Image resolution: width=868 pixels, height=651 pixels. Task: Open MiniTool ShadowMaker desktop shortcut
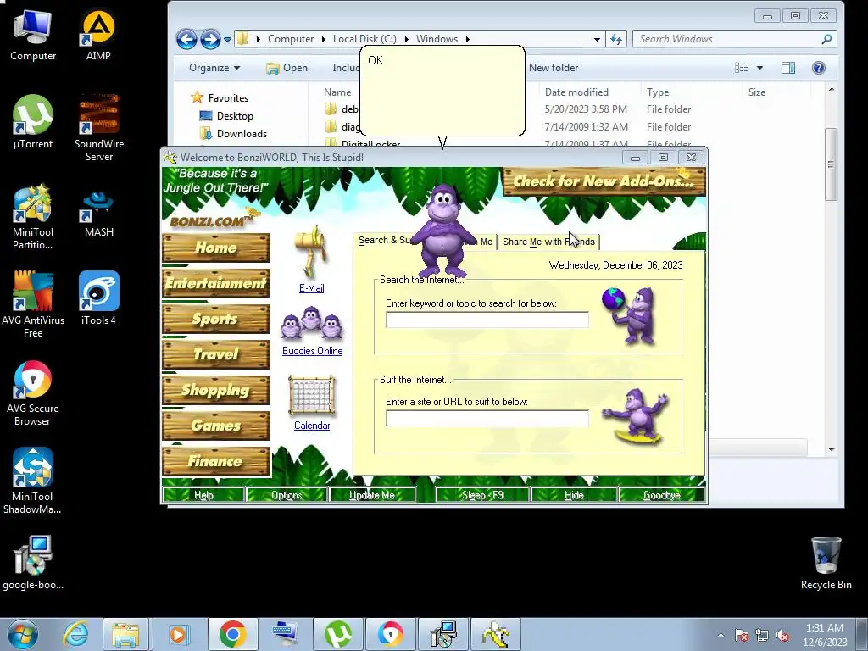pyautogui.click(x=33, y=481)
